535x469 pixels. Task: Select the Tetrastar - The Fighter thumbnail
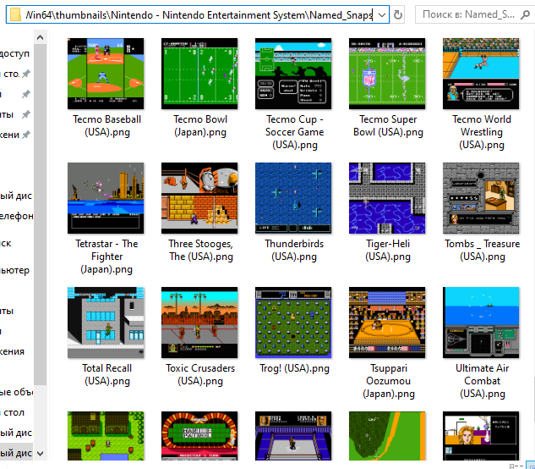106,198
